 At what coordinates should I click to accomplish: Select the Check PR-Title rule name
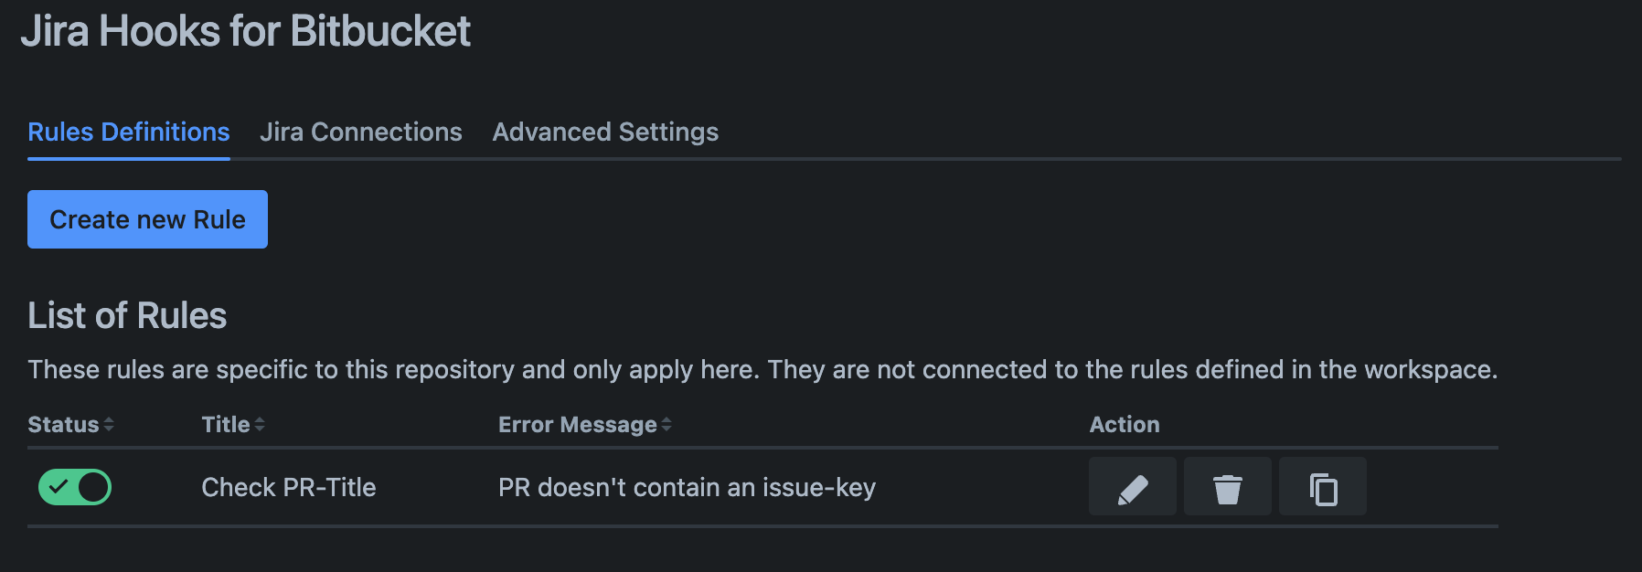coord(289,488)
